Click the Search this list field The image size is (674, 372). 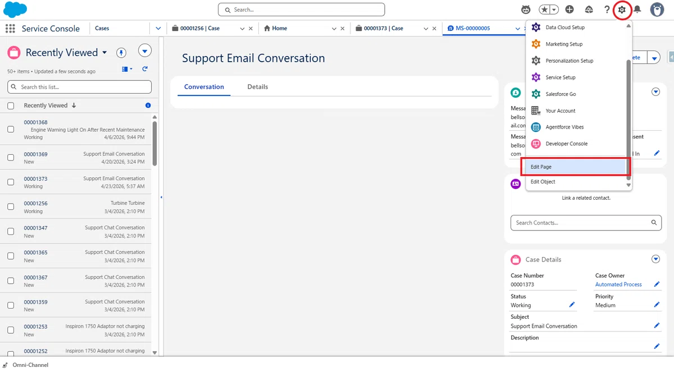(79, 87)
